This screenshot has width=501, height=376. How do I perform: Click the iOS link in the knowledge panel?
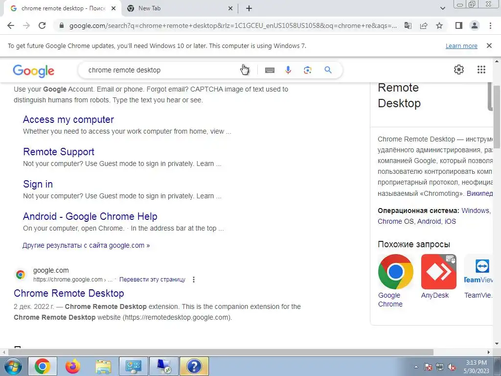450,221
